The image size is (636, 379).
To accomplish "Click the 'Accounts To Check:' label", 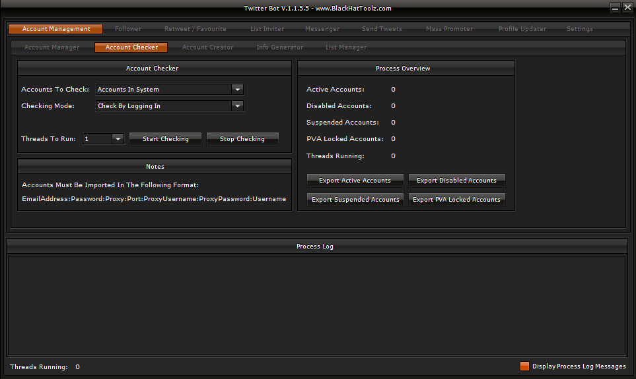I will (55, 90).
